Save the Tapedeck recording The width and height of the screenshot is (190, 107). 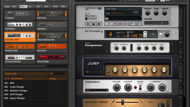[x=99, y=24]
